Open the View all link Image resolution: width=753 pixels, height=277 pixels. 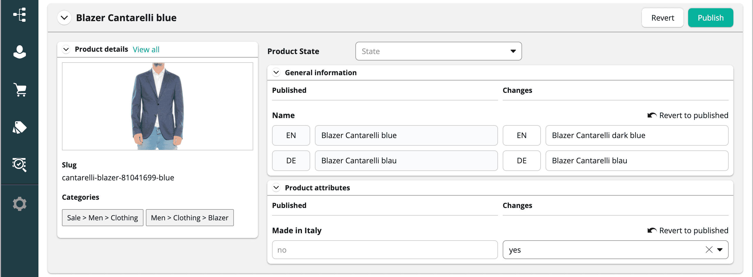[146, 49]
